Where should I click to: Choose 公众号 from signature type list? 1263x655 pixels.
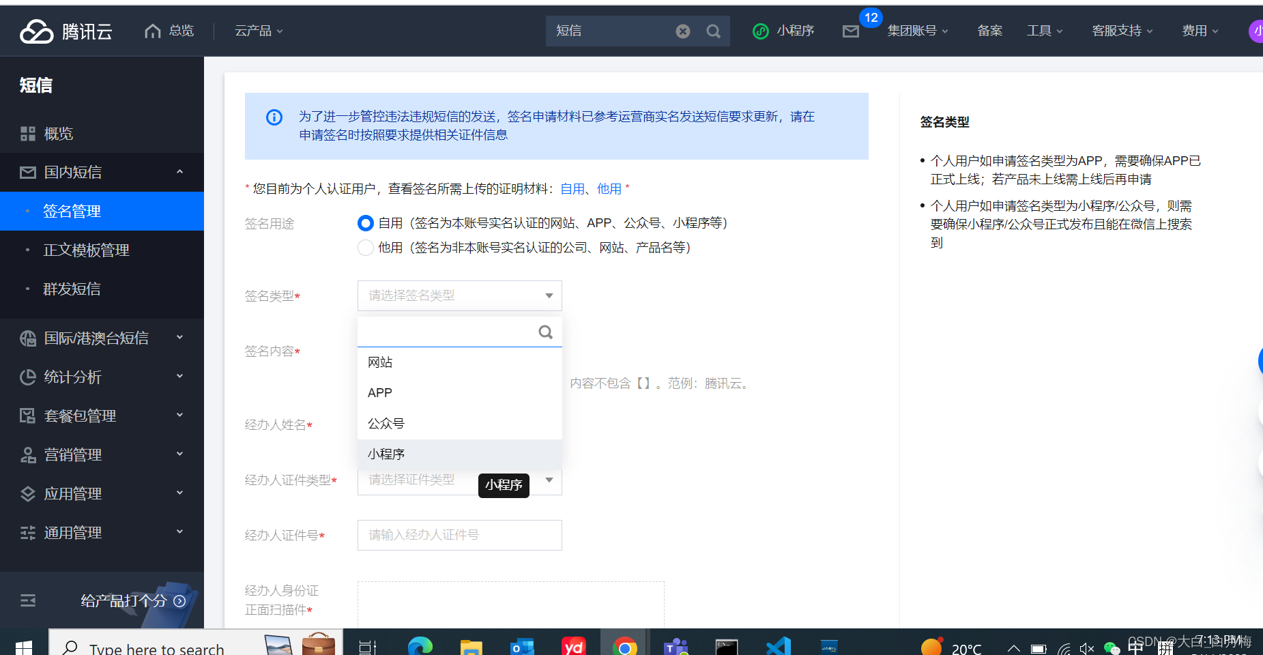(x=459, y=424)
